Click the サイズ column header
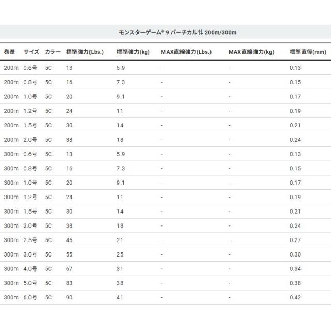Image resolution: width=331 pixels, height=331 pixels. pyautogui.click(x=31, y=52)
